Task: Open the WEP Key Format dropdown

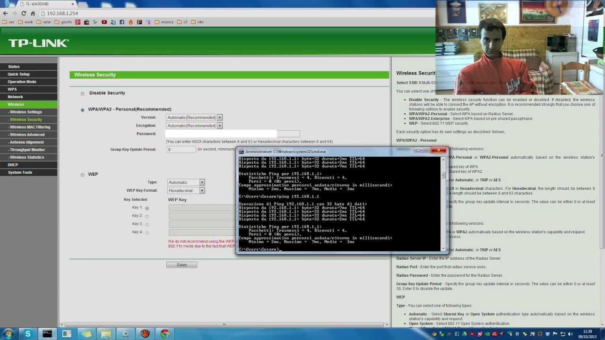Action: pyautogui.click(x=186, y=190)
